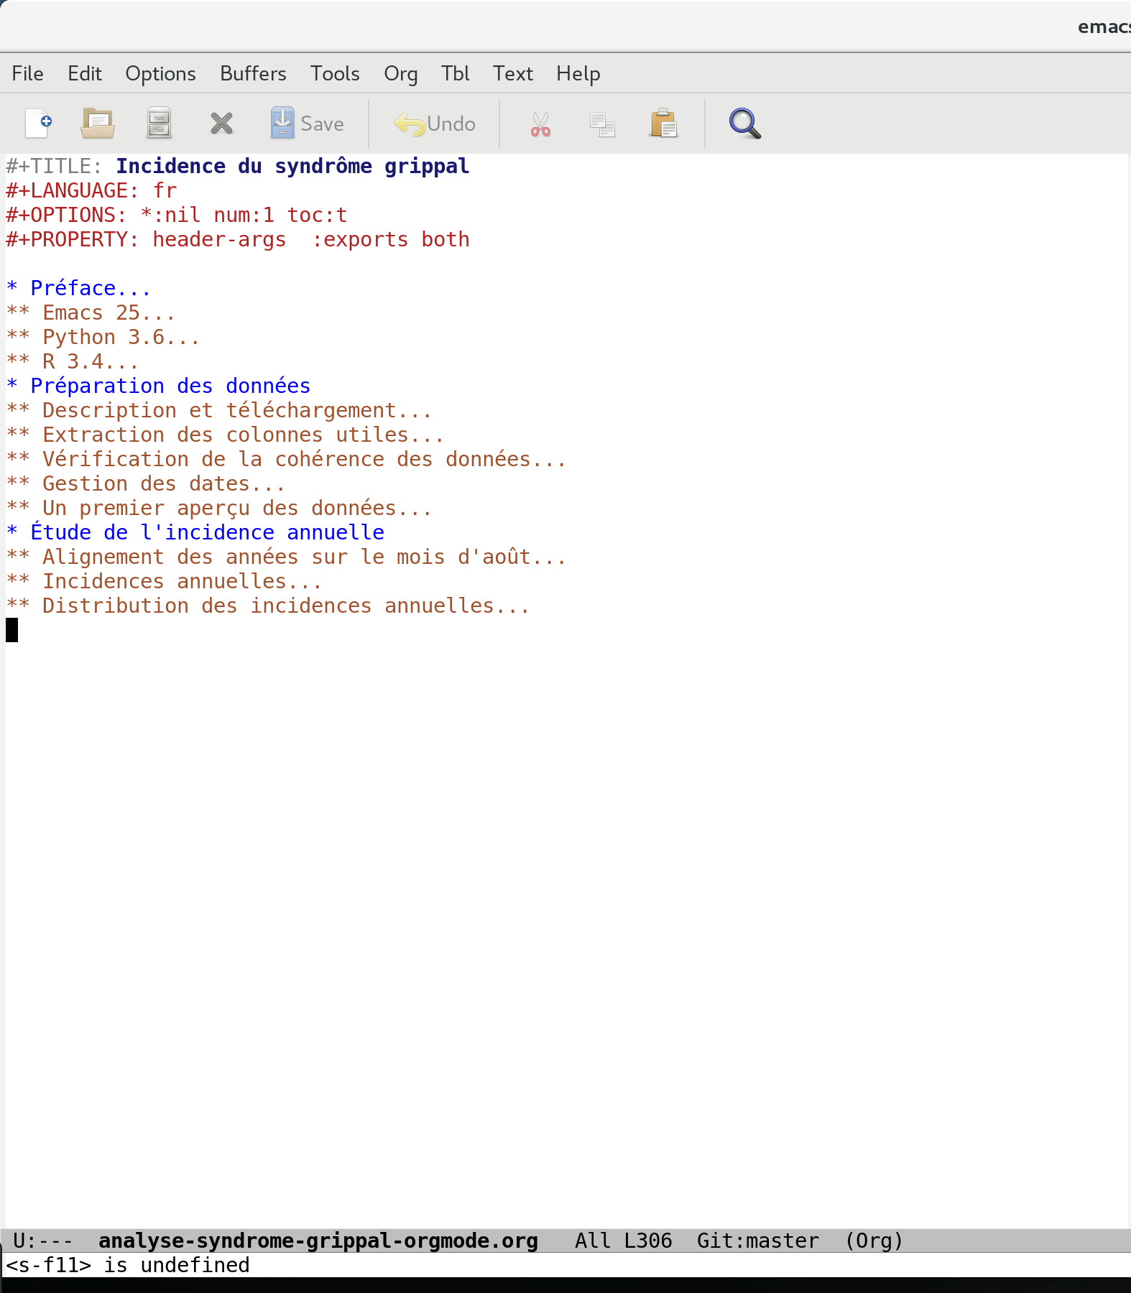Paste using the clipboard icon

coord(663,124)
